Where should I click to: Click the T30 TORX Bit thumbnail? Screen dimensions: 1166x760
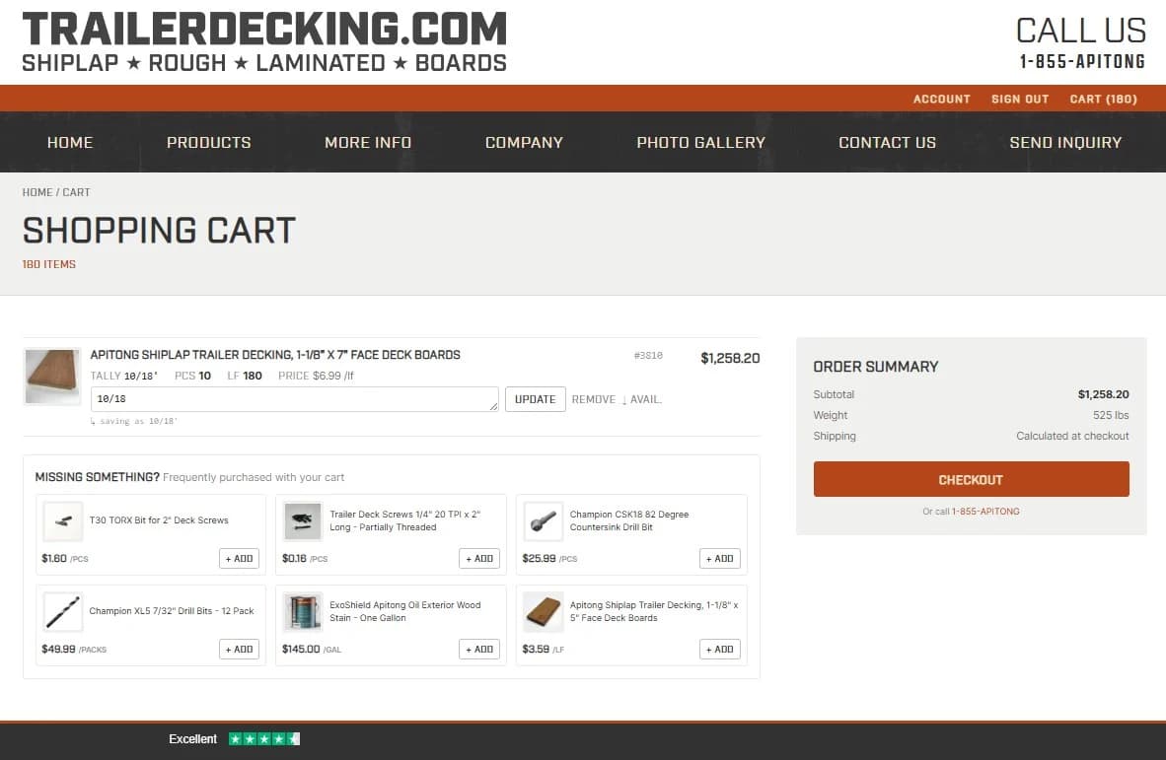click(x=62, y=520)
